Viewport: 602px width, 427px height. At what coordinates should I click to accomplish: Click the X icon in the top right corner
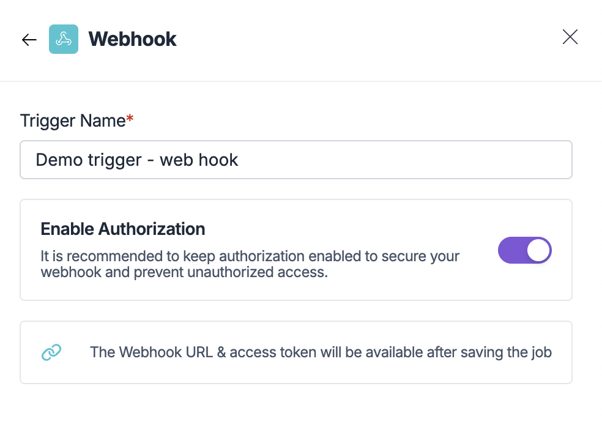coord(570,37)
